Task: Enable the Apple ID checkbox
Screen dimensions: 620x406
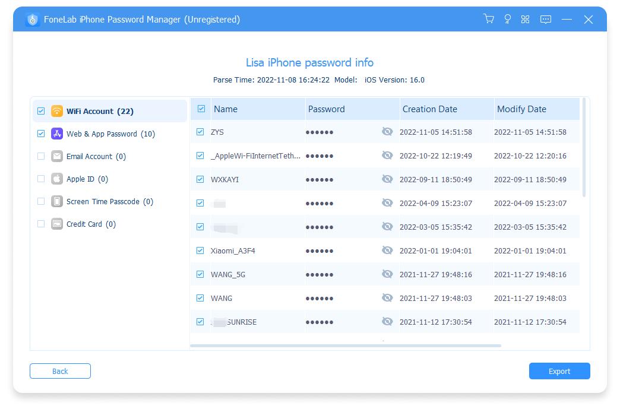Action: pyautogui.click(x=41, y=179)
